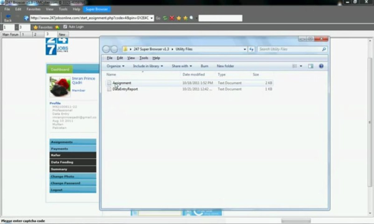374x224 pixels.
Task: Open the Share with dropdown
Action: click(182, 66)
